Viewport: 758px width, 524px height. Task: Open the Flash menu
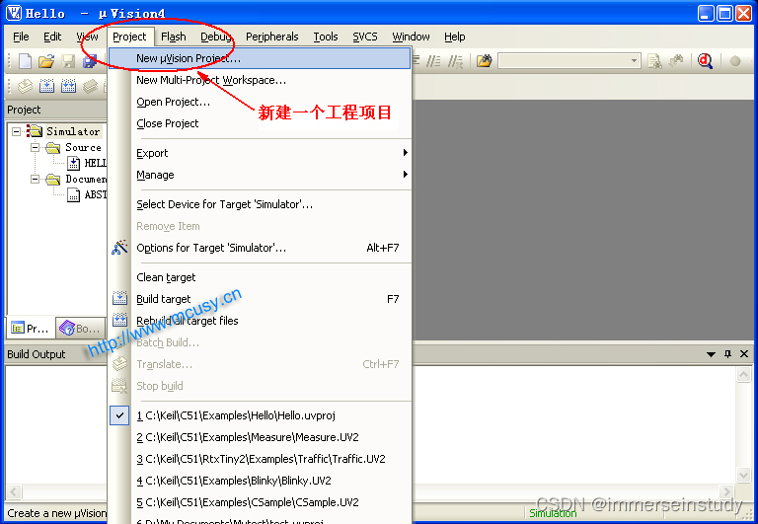click(x=173, y=37)
